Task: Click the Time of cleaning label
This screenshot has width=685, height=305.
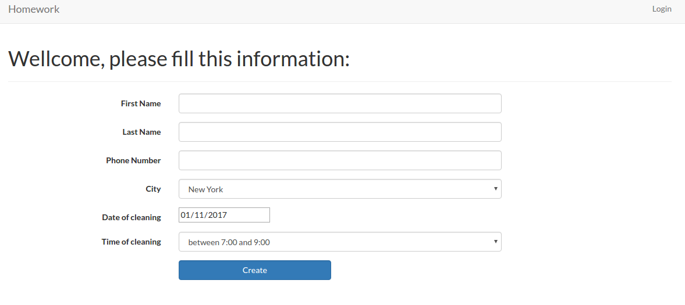Action: coord(132,242)
